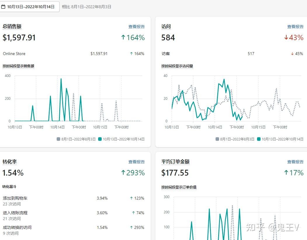The image size is (307, 240).
Task: Click the 21 次访问 text
Action: coord(12,219)
